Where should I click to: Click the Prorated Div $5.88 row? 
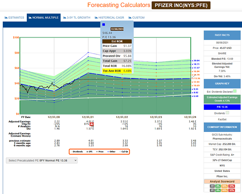coord(117,56)
